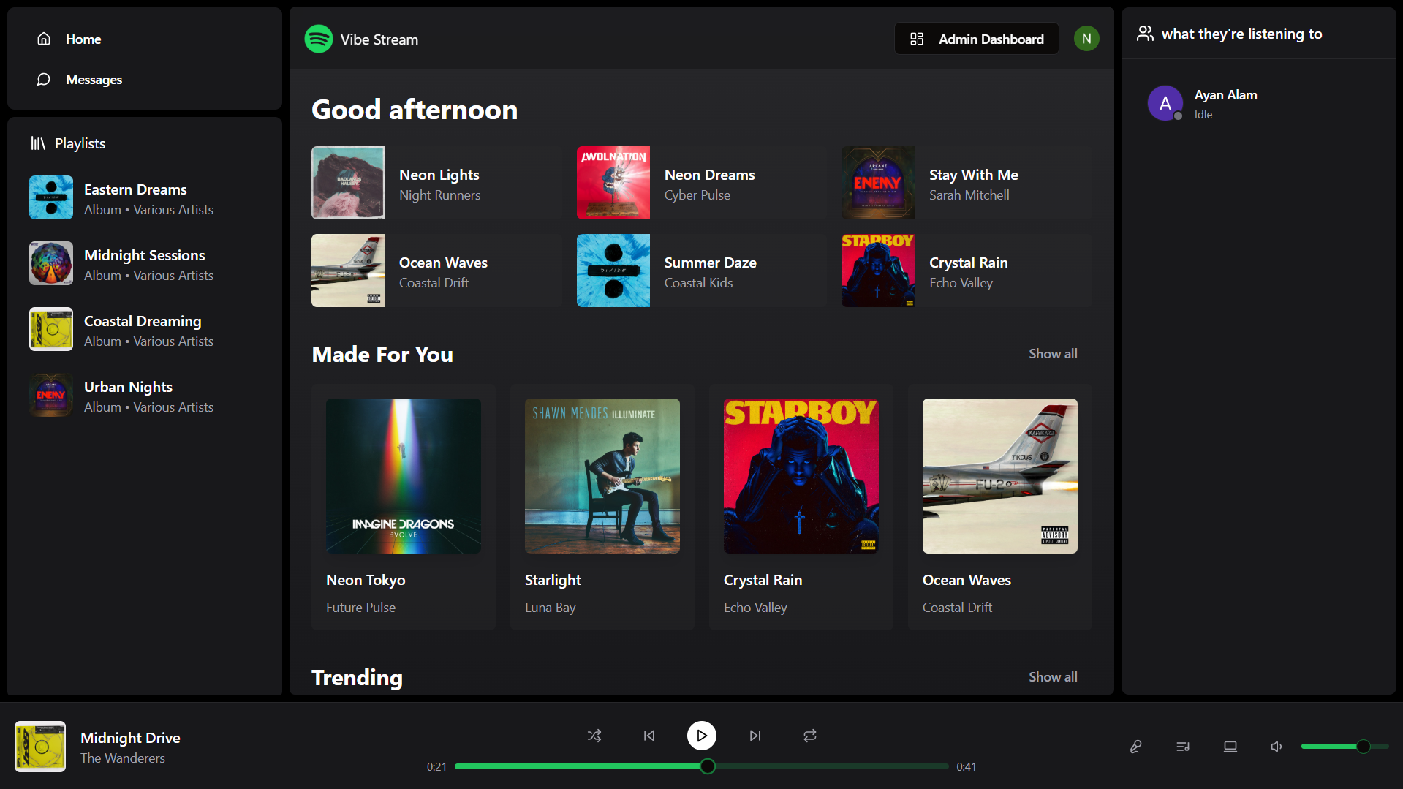
Task: Play Stay With Me by Sarah Mitchell
Action: pyautogui.click(x=967, y=183)
